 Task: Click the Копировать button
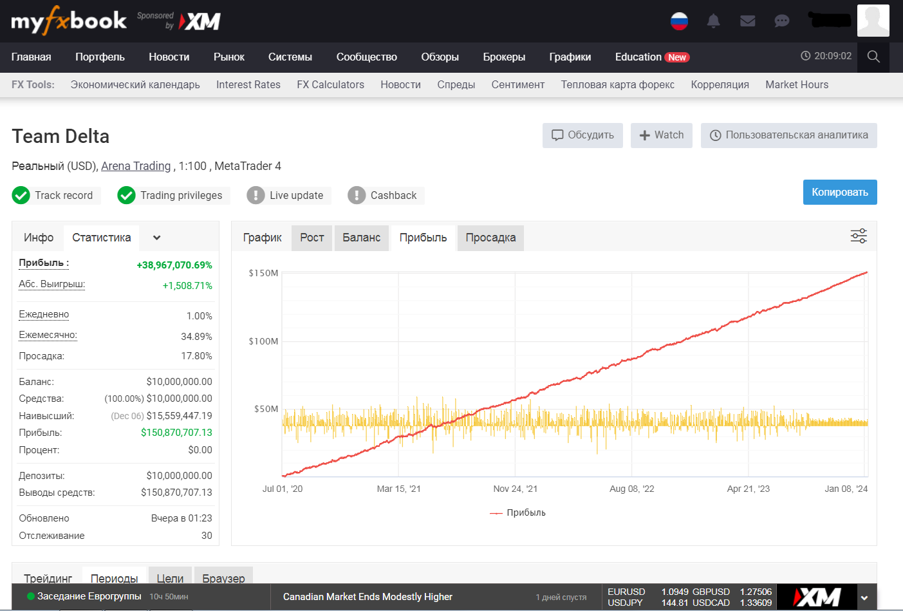pos(840,192)
